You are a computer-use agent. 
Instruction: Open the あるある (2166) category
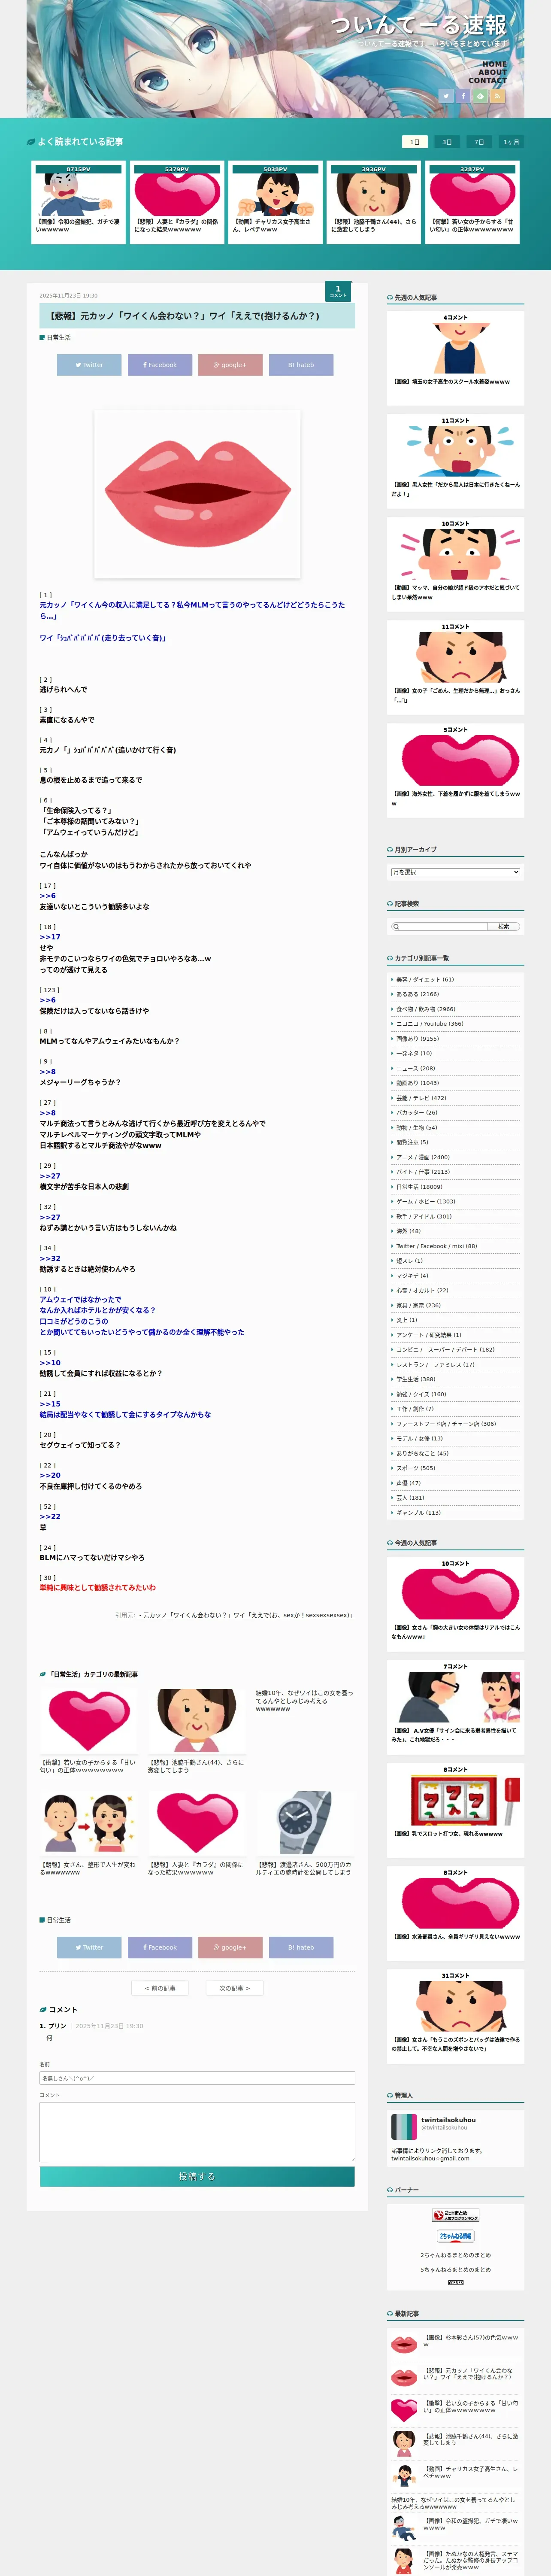click(417, 994)
